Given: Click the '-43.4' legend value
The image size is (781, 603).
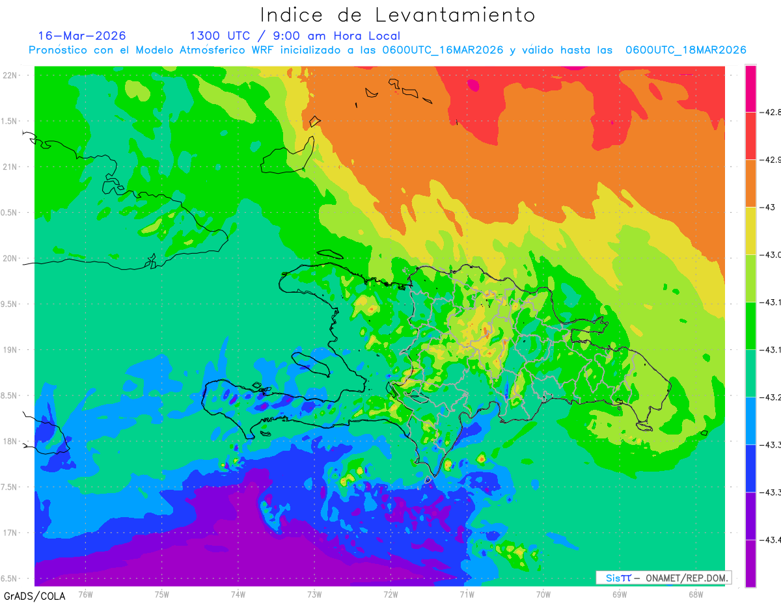Looking at the screenshot, I should tap(770, 540).
